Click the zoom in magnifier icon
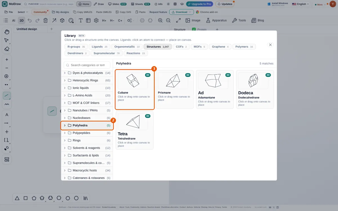Viewport: 338px width, 211px height. click(x=160, y=20)
